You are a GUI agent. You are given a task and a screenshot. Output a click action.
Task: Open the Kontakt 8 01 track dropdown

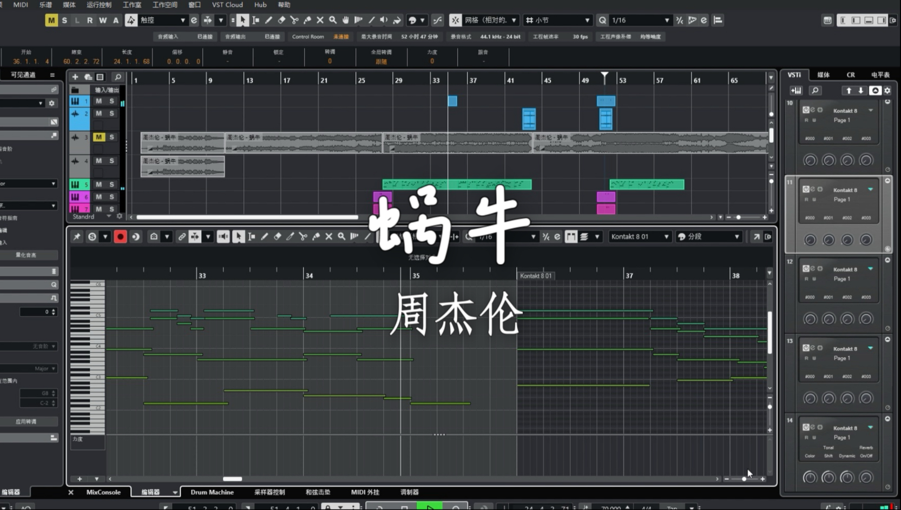(x=640, y=237)
